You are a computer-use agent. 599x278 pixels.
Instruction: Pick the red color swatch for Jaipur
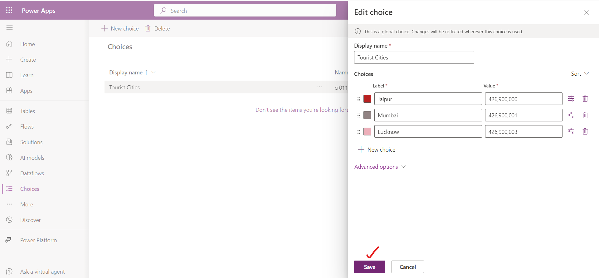click(368, 99)
